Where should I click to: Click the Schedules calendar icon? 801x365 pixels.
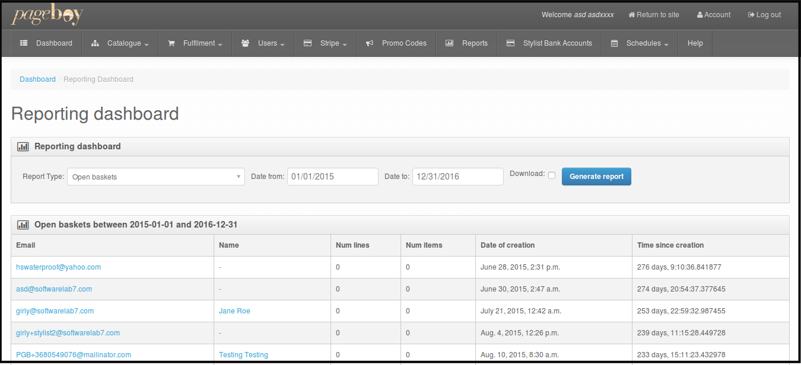(x=614, y=43)
